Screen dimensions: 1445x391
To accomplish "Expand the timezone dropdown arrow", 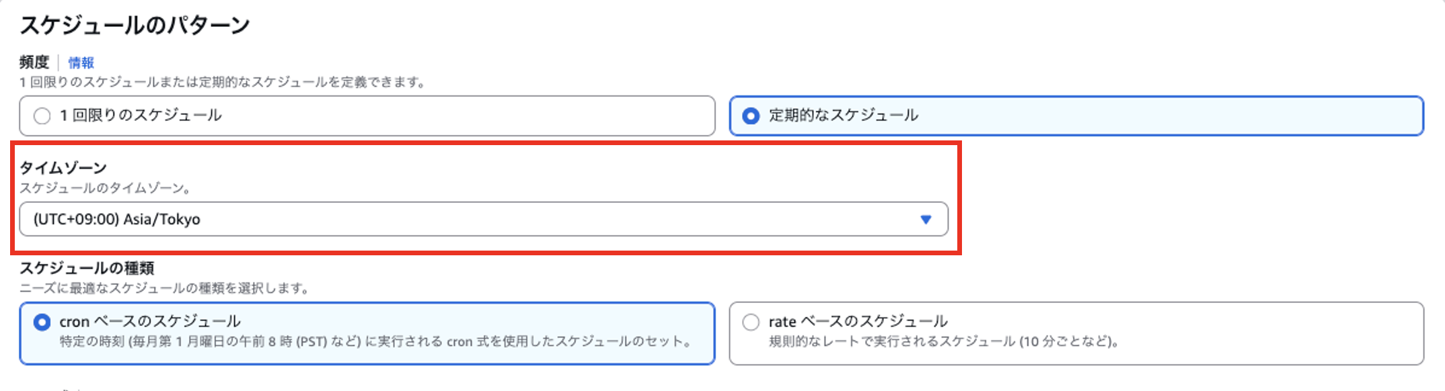I will (926, 220).
